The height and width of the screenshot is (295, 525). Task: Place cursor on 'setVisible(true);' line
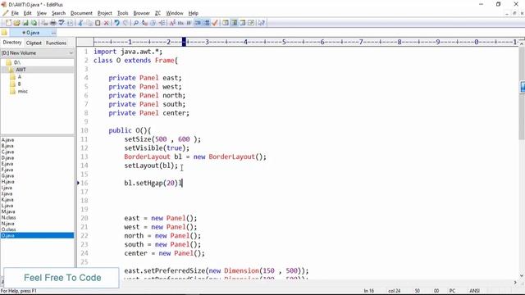[157, 148]
